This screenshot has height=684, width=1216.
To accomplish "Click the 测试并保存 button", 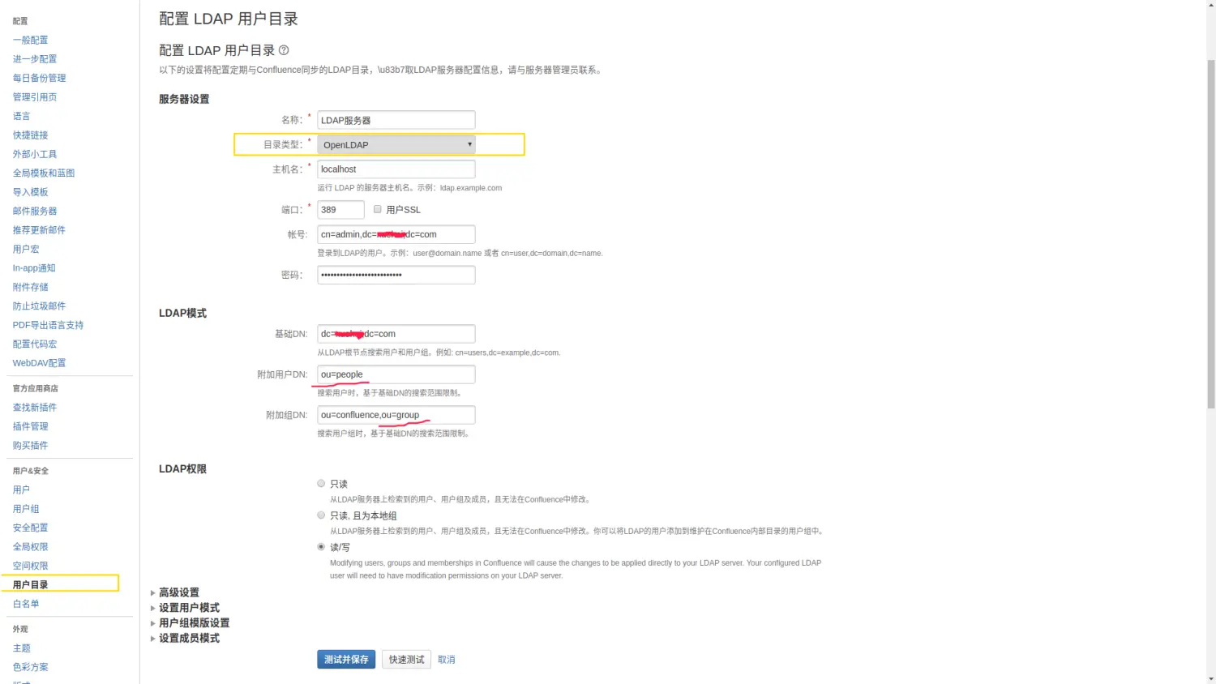I will (x=346, y=660).
